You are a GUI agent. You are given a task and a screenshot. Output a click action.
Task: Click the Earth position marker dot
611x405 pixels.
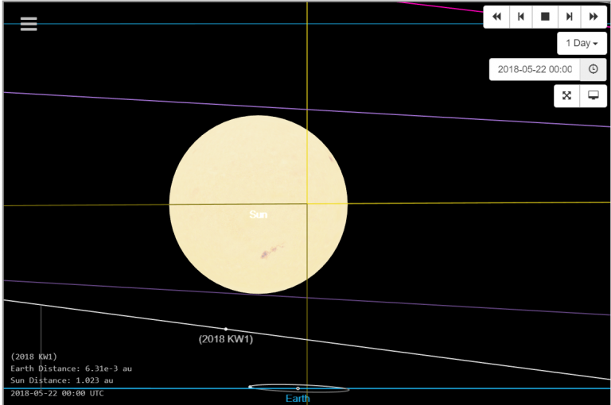point(298,388)
